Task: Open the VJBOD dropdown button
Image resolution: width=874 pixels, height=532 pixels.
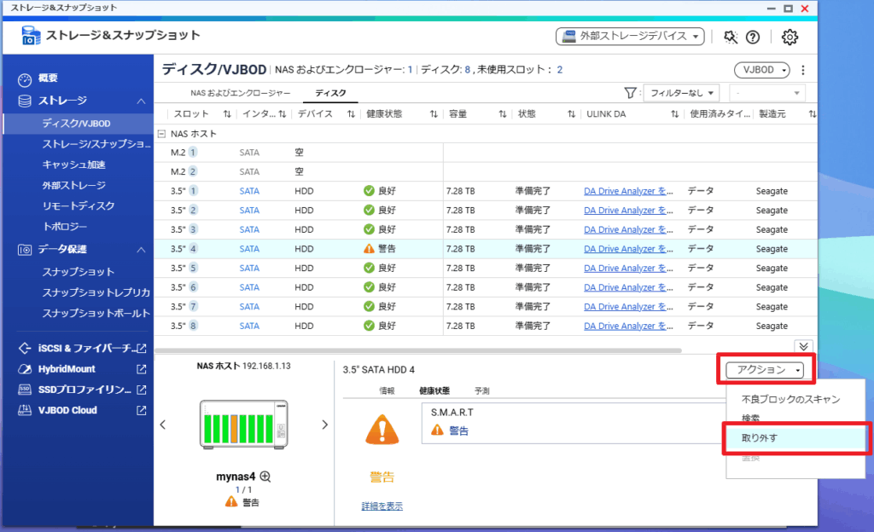Action: pyautogui.click(x=762, y=70)
